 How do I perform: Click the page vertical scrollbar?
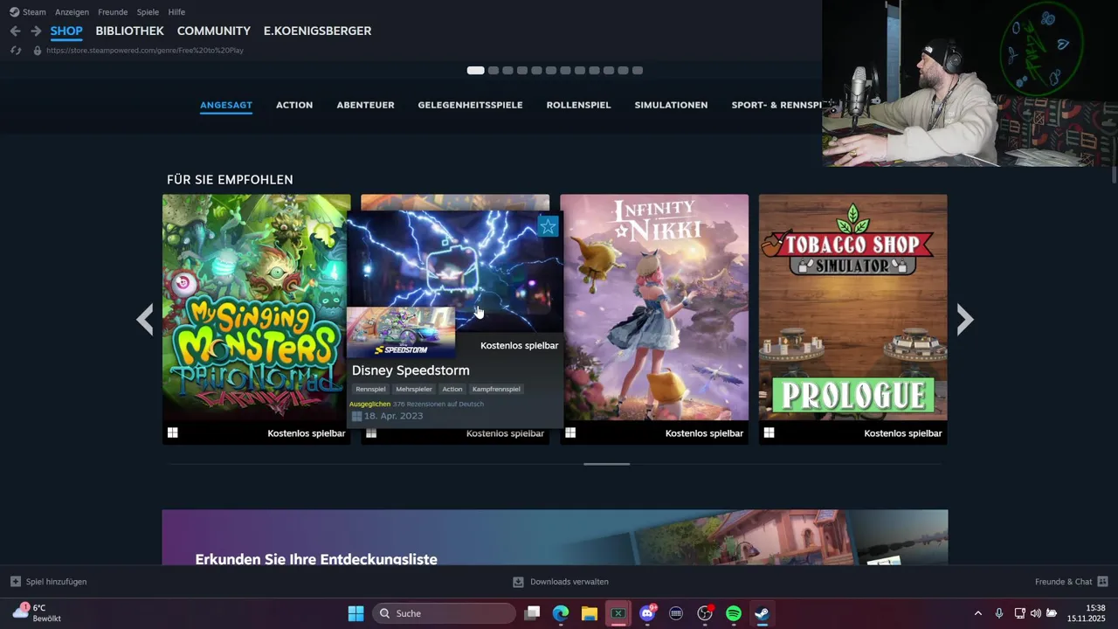tap(1114, 173)
